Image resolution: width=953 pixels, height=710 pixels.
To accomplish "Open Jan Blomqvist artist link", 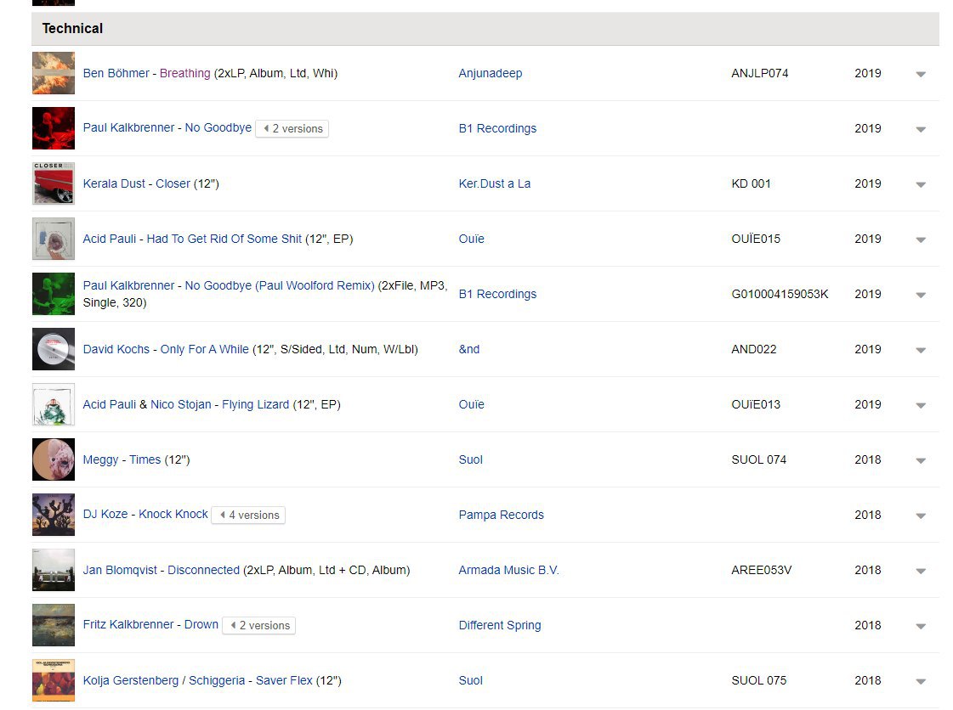I will (120, 571).
